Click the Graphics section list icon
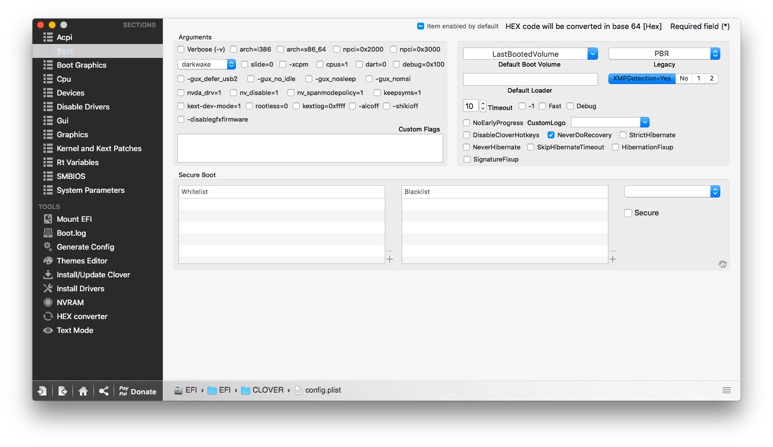Image resolution: width=773 pixels, height=447 pixels. click(x=48, y=134)
